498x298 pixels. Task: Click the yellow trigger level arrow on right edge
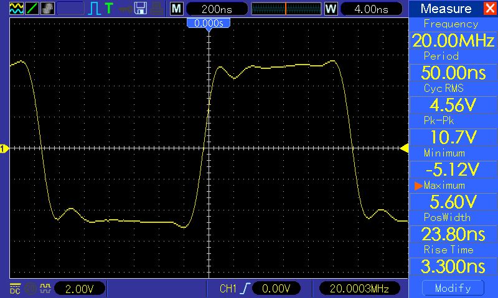click(x=404, y=148)
